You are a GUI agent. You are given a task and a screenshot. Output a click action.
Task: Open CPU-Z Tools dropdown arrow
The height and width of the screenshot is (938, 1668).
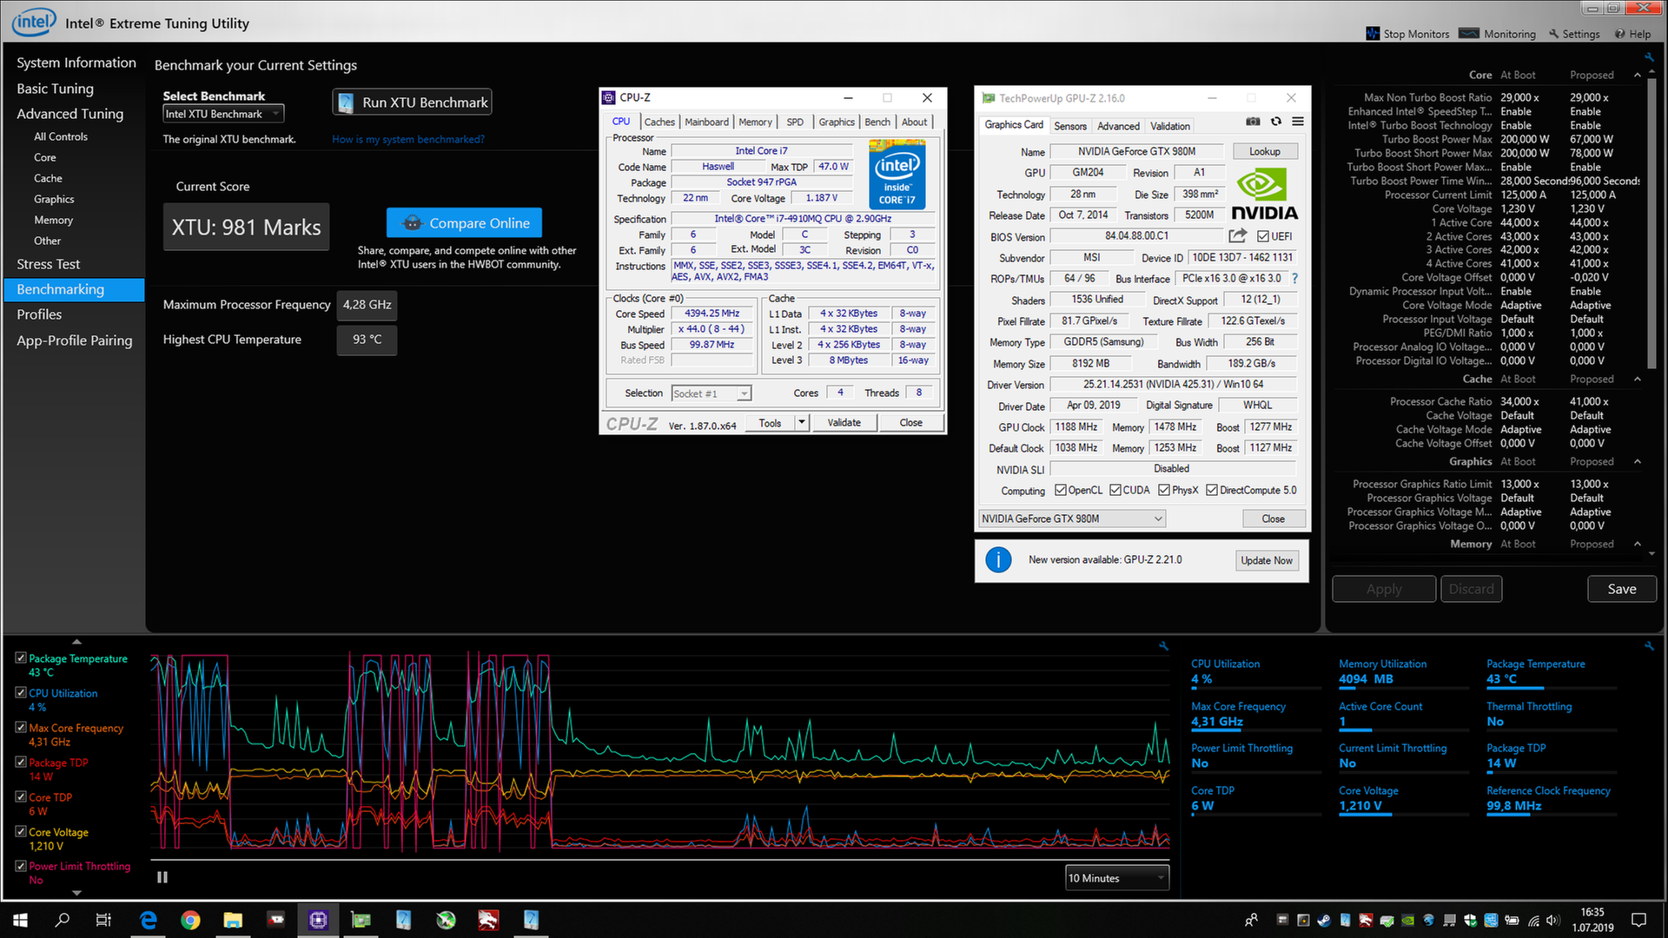click(802, 423)
